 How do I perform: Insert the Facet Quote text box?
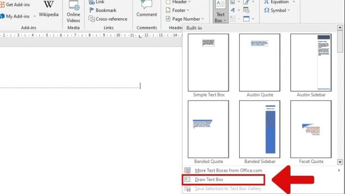click(311, 129)
